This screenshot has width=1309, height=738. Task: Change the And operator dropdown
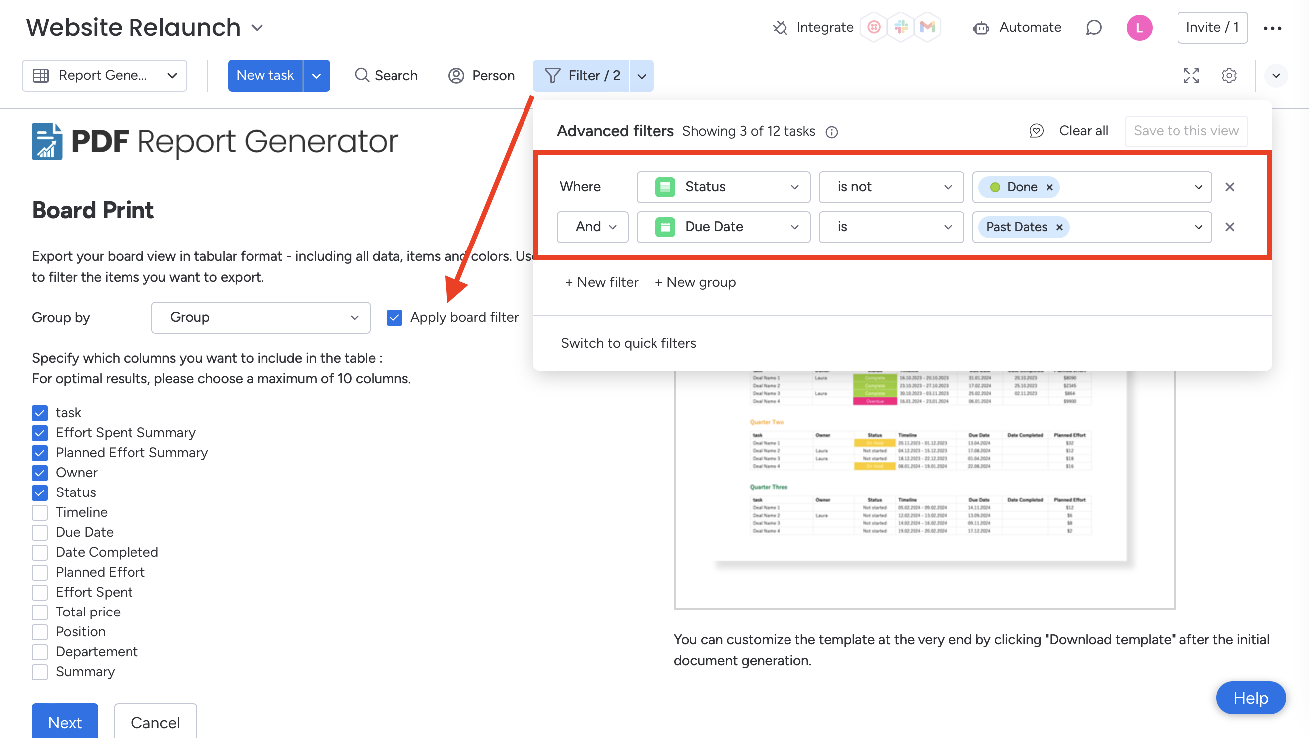pyautogui.click(x=593, y=227)
